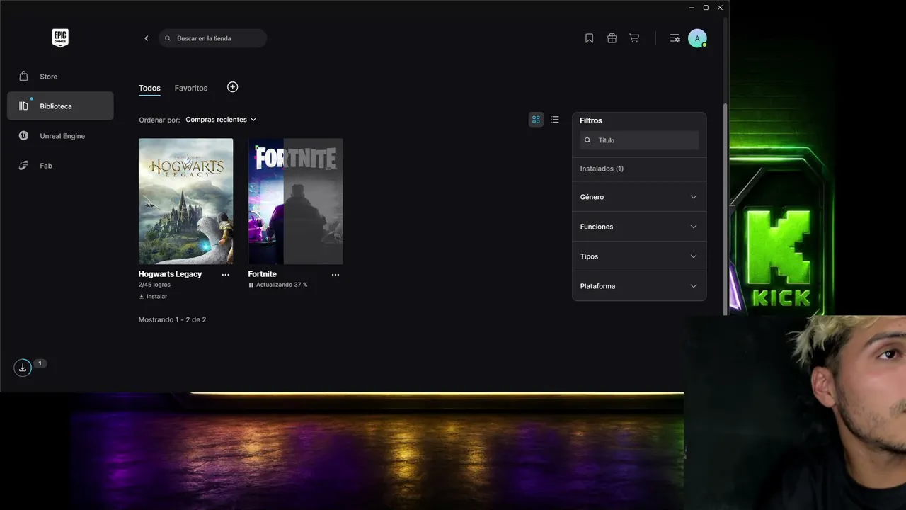Click 2/45 logros under Hogwarts Legacy
Image resolution: width=906 pixels, height=510 pixels.
tap(154, 285)
